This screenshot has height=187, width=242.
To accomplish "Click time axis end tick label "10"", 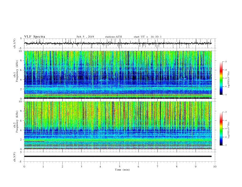I will [x=215, y=167].
